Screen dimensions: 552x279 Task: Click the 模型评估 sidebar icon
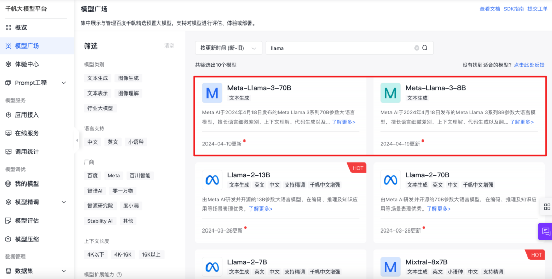click(x=9, y=221)
